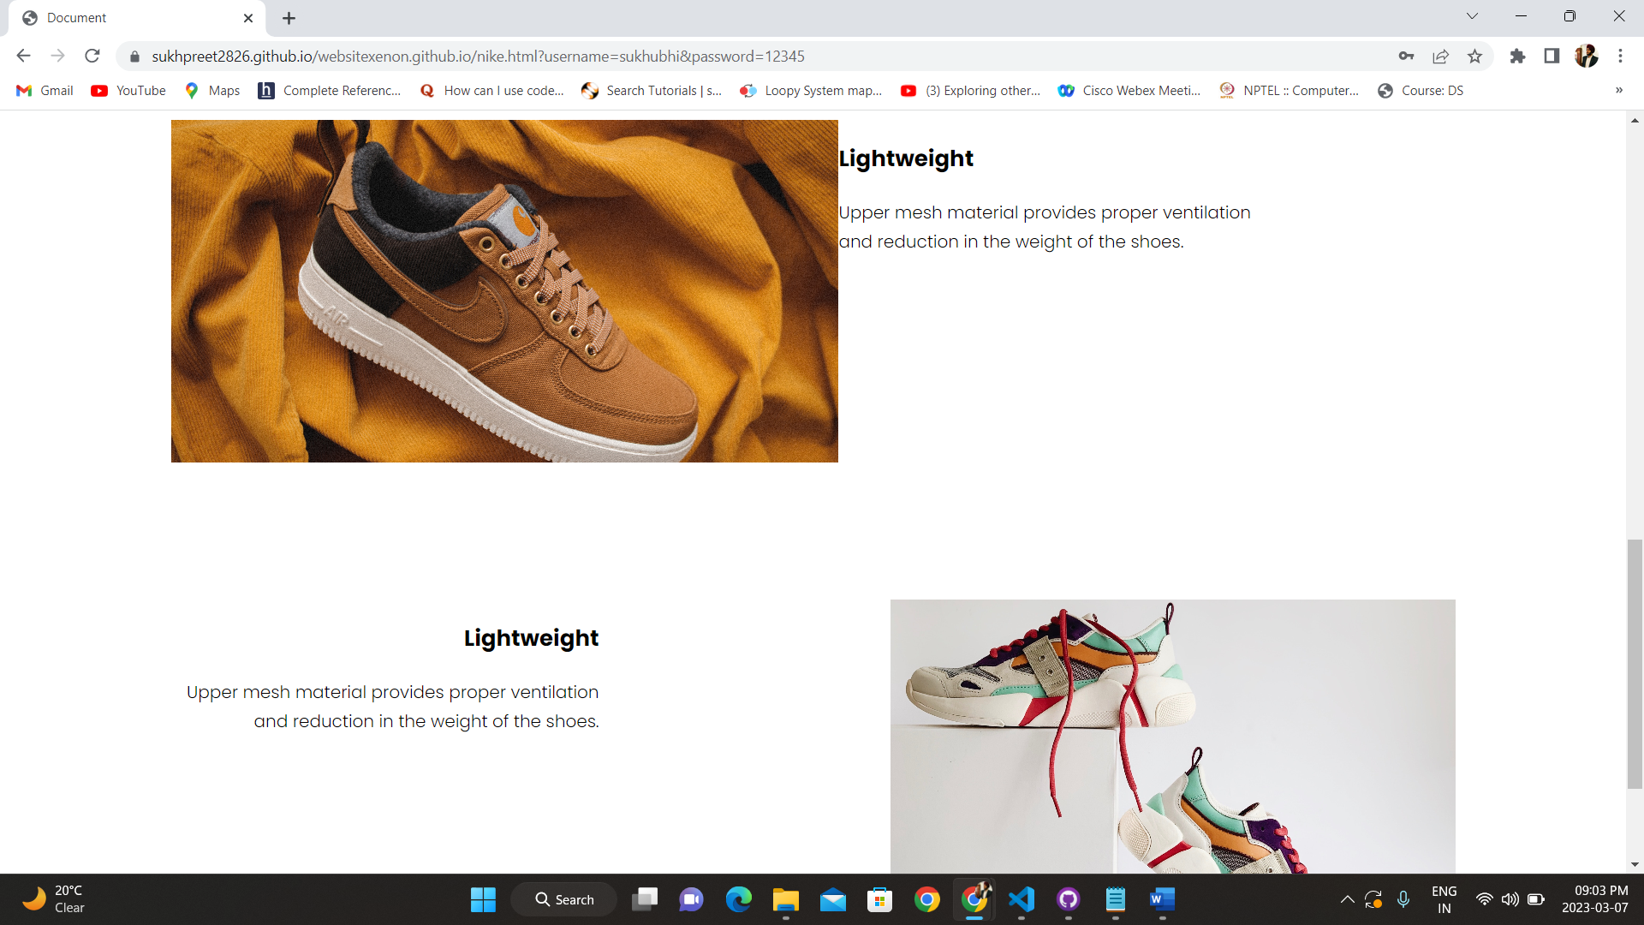Toggle the browser side panel

coord(1552,57)
